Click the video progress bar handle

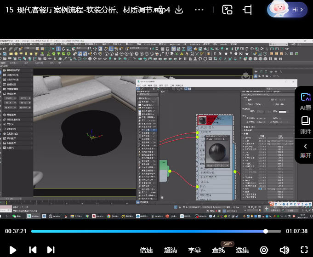point(266,231)
